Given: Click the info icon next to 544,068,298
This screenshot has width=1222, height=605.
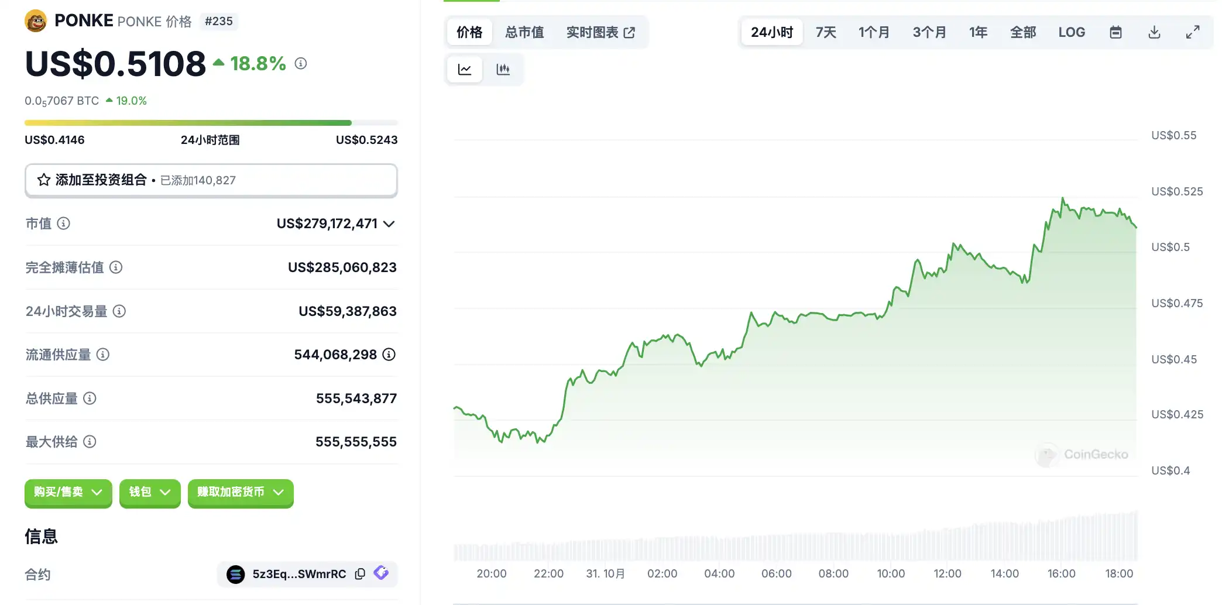Looking at the screenshot, I should (389, 355).
